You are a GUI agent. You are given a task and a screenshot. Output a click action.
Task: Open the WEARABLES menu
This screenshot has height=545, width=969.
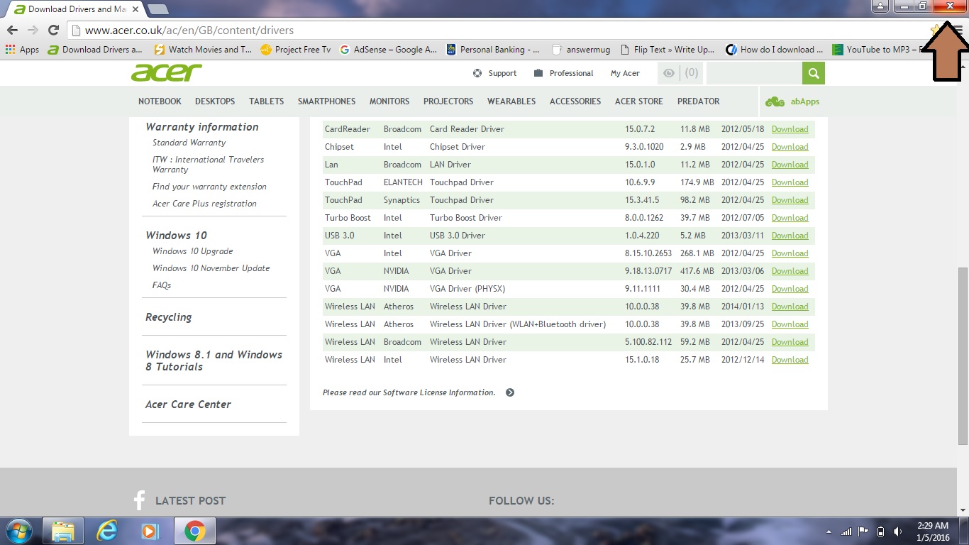pyautogui.click(x=511, y=101)
